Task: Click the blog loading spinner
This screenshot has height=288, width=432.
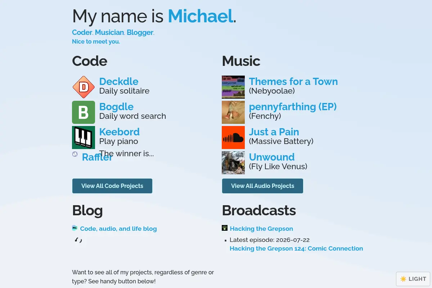Action: (x=78, y=240)
